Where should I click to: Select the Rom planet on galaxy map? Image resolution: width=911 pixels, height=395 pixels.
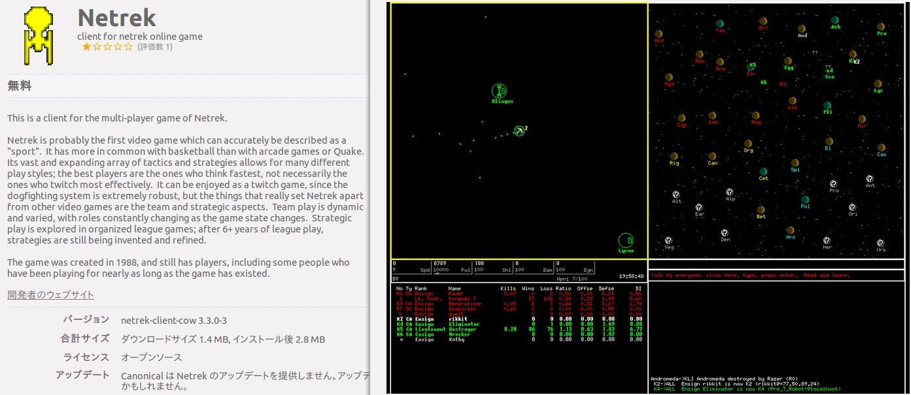(x=700, y=54)
